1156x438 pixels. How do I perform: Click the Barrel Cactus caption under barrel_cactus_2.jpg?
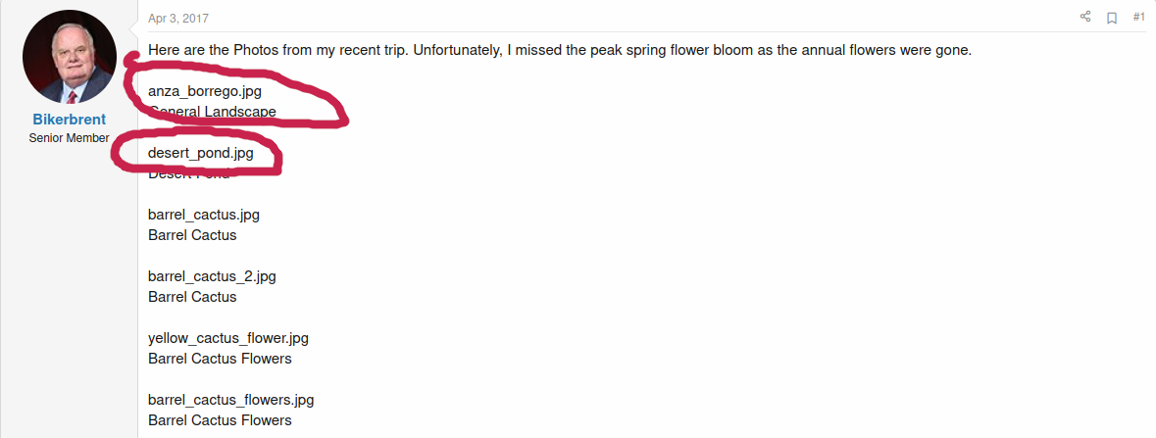coord(192,297)
